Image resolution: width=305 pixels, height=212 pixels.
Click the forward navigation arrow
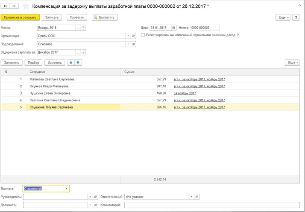click(14, 6)
